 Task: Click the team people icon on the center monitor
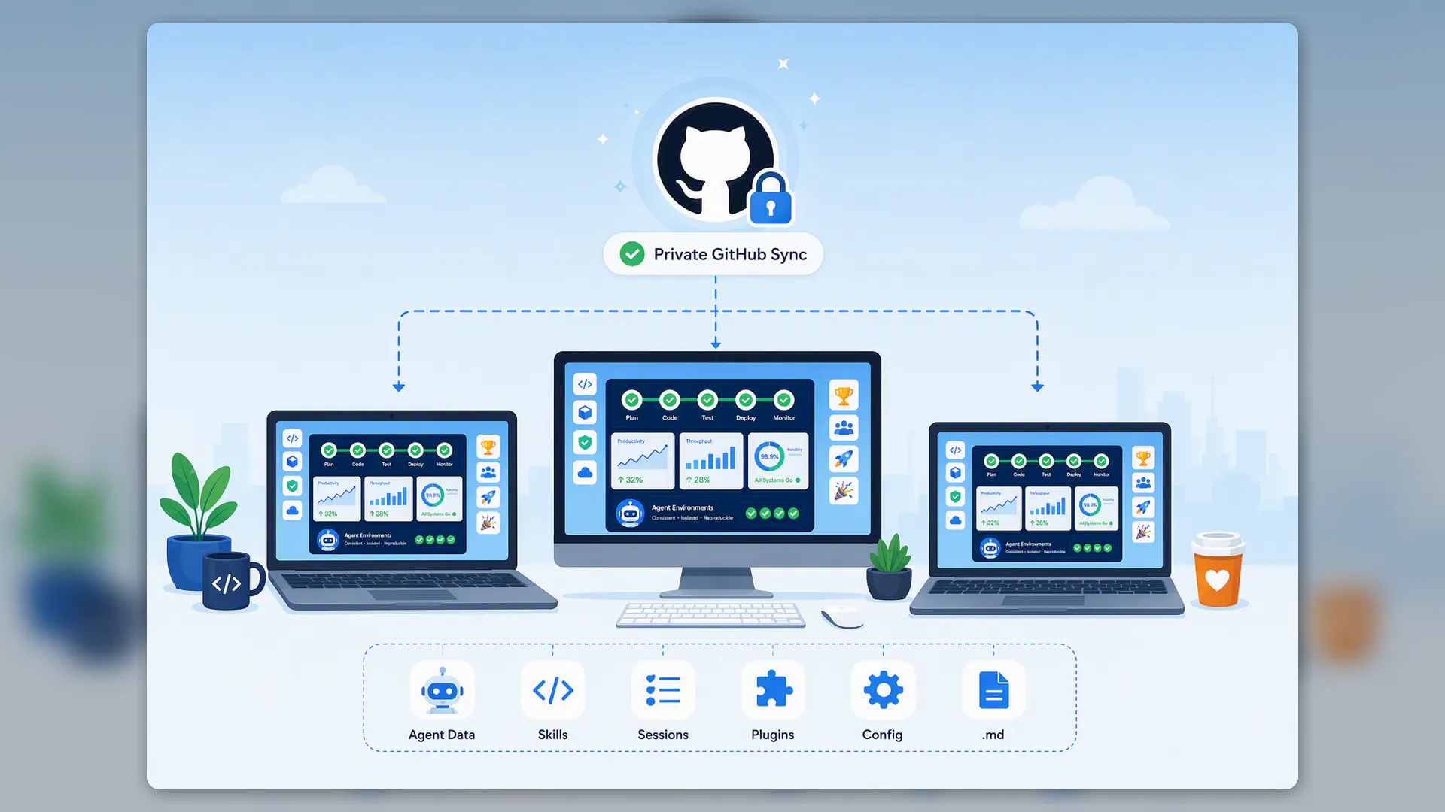tap(844, 428)
